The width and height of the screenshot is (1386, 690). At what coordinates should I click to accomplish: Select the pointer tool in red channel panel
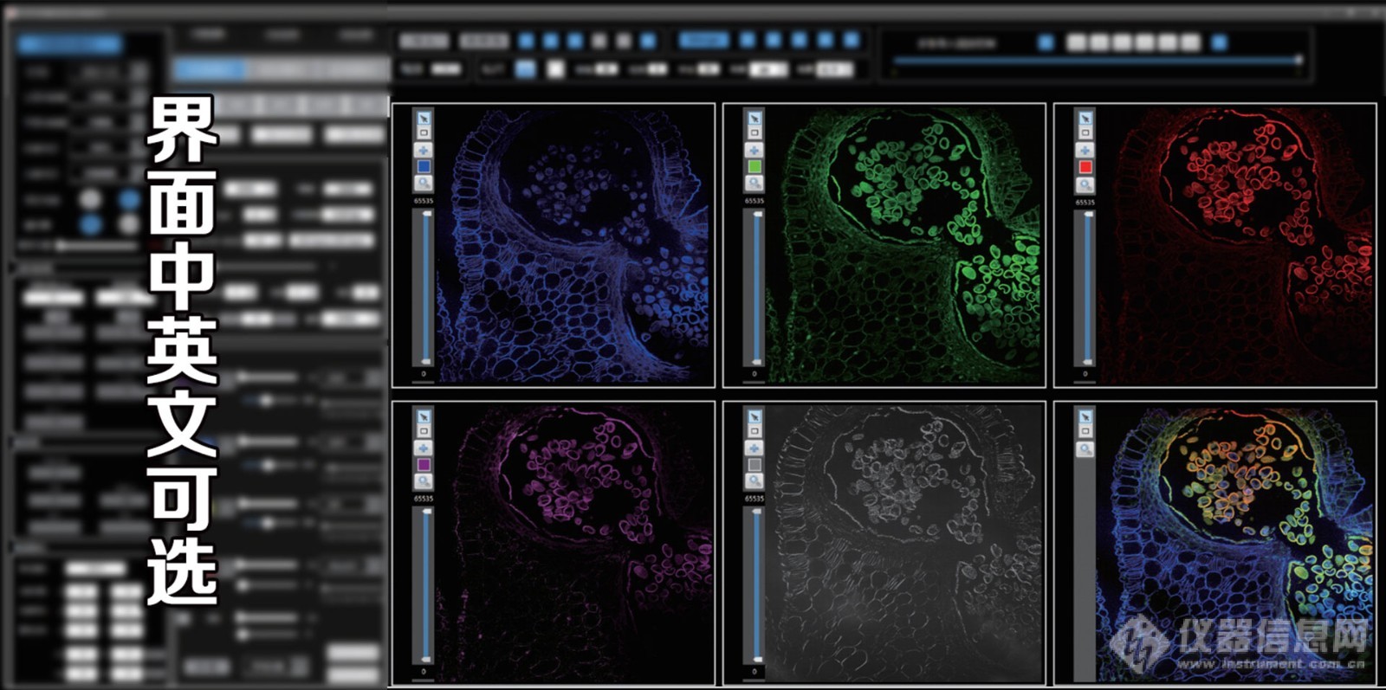tap(1085, 118)
